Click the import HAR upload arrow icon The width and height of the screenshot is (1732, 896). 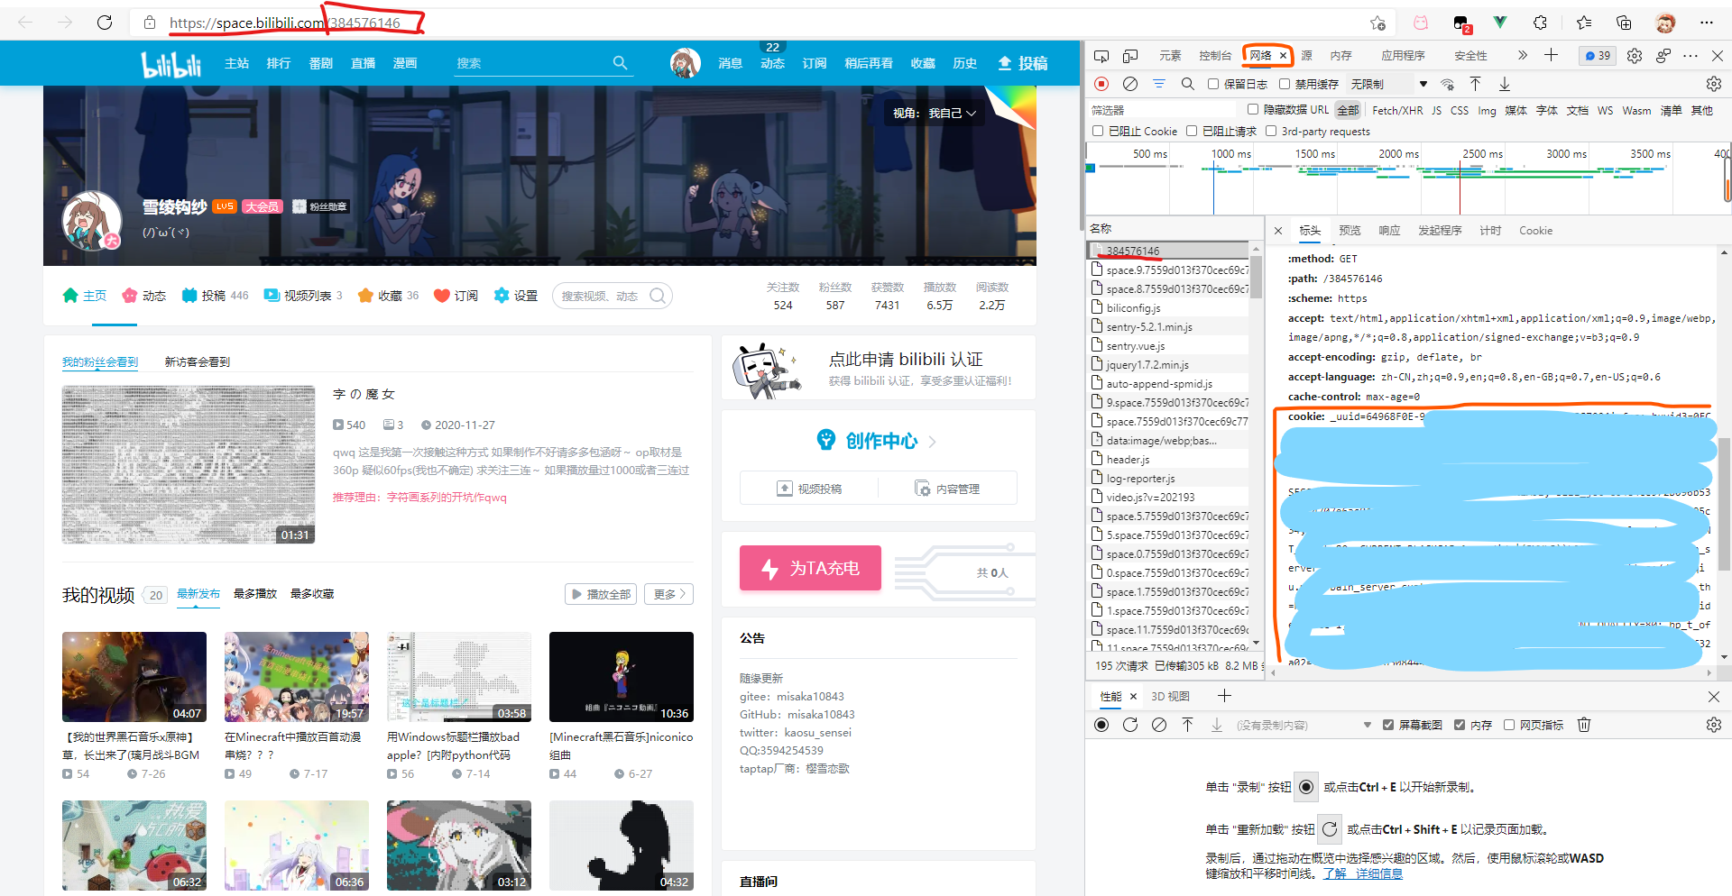click(1476, 84)
